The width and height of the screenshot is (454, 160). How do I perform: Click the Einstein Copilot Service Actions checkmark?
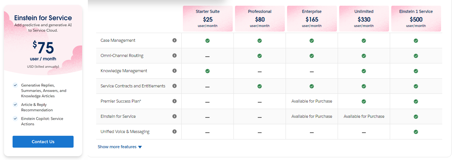15,119
